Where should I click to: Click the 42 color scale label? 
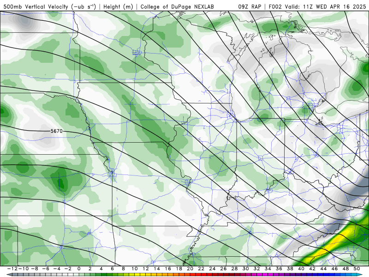tap(312, 269)
